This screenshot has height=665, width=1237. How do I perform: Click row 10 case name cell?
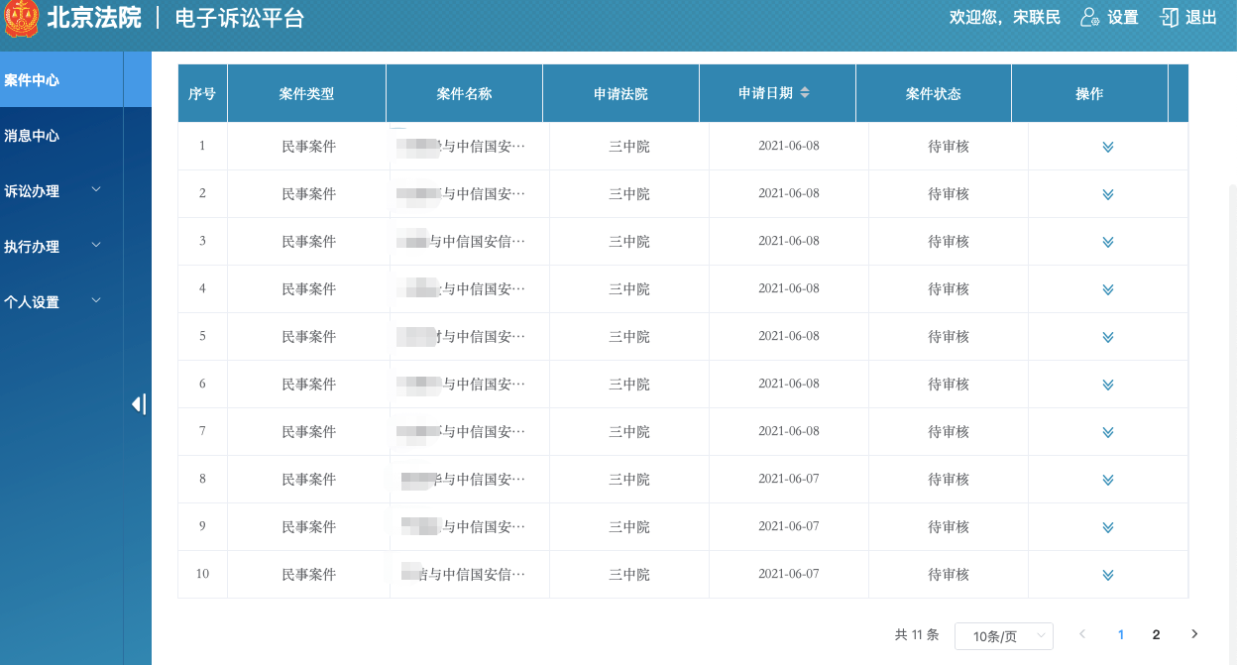470,575
